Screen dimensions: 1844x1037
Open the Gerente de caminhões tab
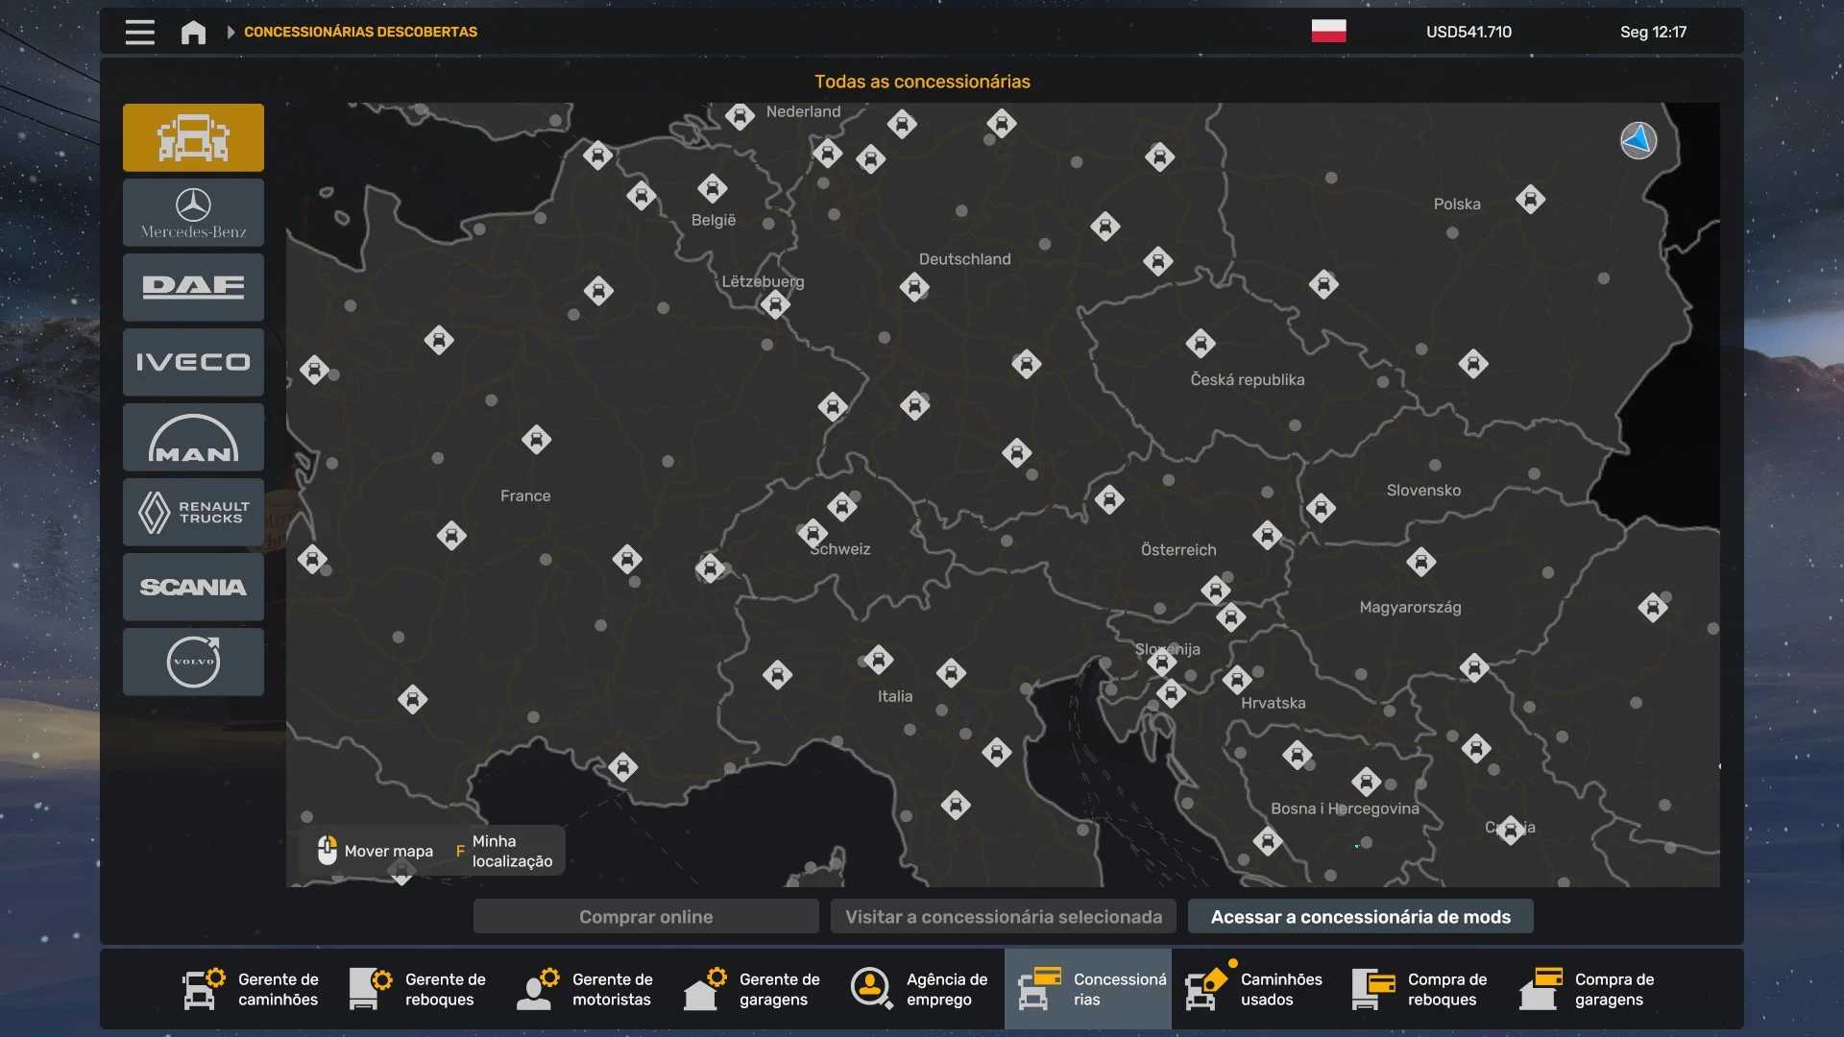(x=252, y=989)
